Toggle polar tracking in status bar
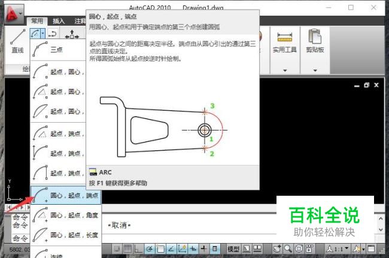Viewport: 389px width, 258px height. coord(150,248)
